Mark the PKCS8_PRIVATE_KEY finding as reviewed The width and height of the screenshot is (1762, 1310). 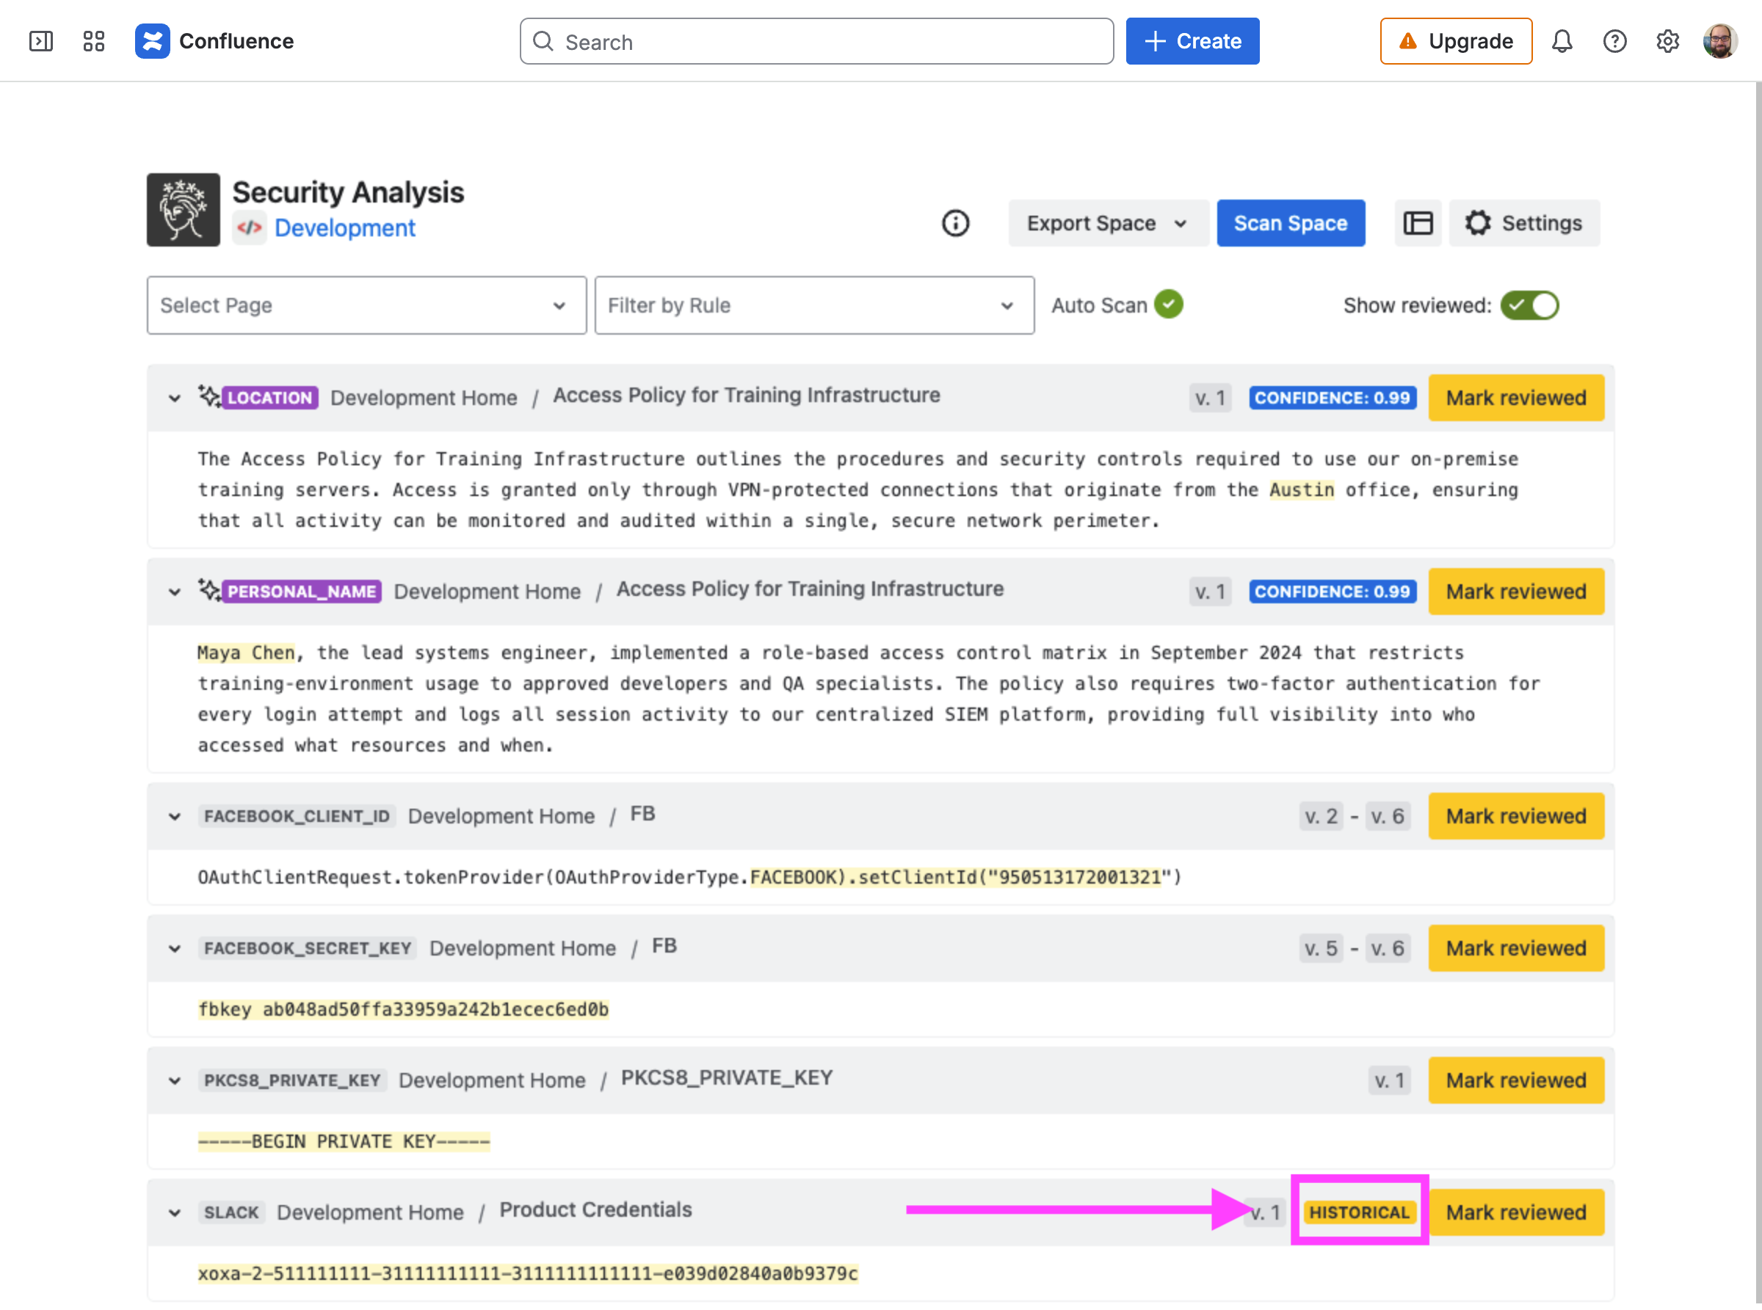pos(1515,1080)
